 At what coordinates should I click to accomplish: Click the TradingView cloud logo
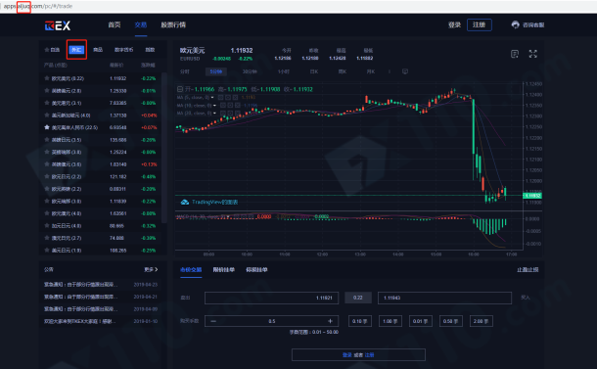(x=185, y=202)
